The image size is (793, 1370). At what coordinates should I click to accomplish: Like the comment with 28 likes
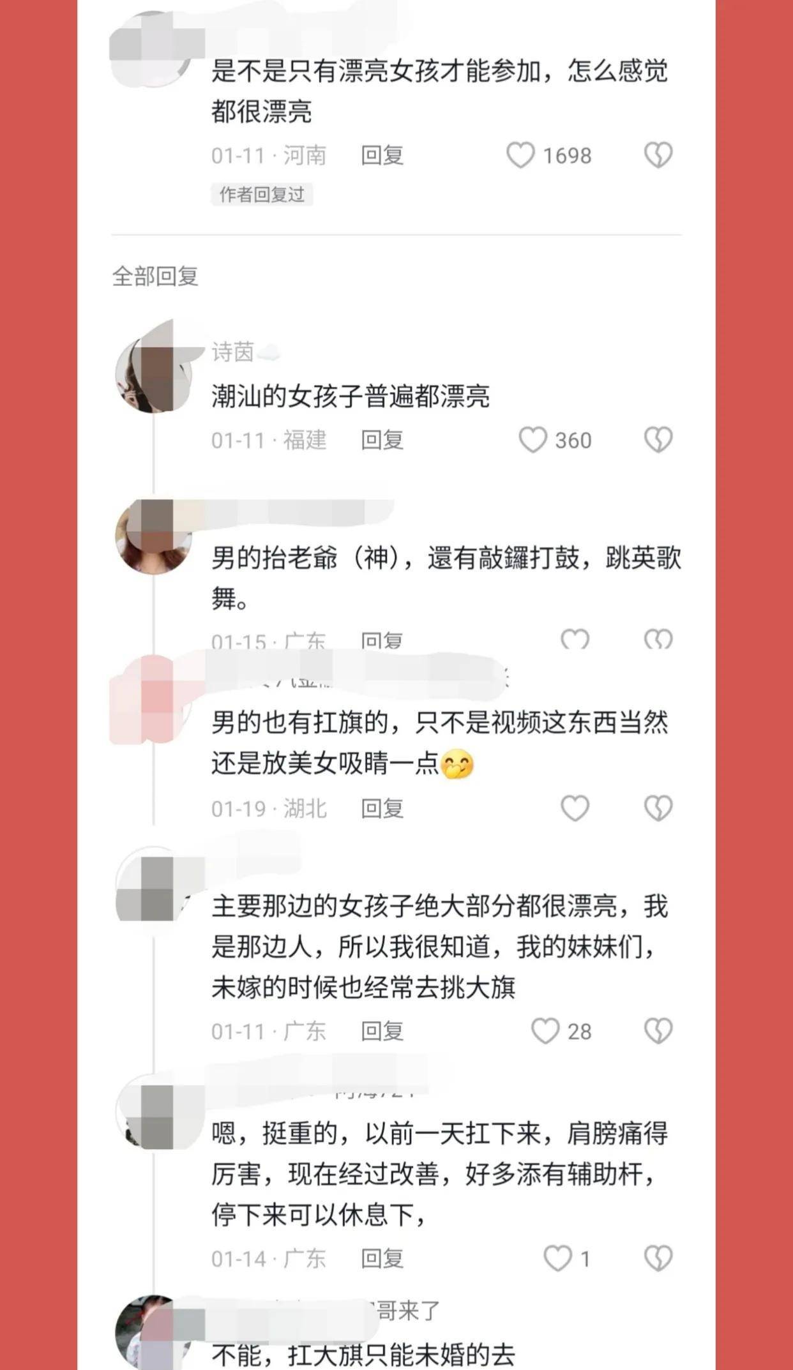pyautogui.click(x=545, y=1031)
